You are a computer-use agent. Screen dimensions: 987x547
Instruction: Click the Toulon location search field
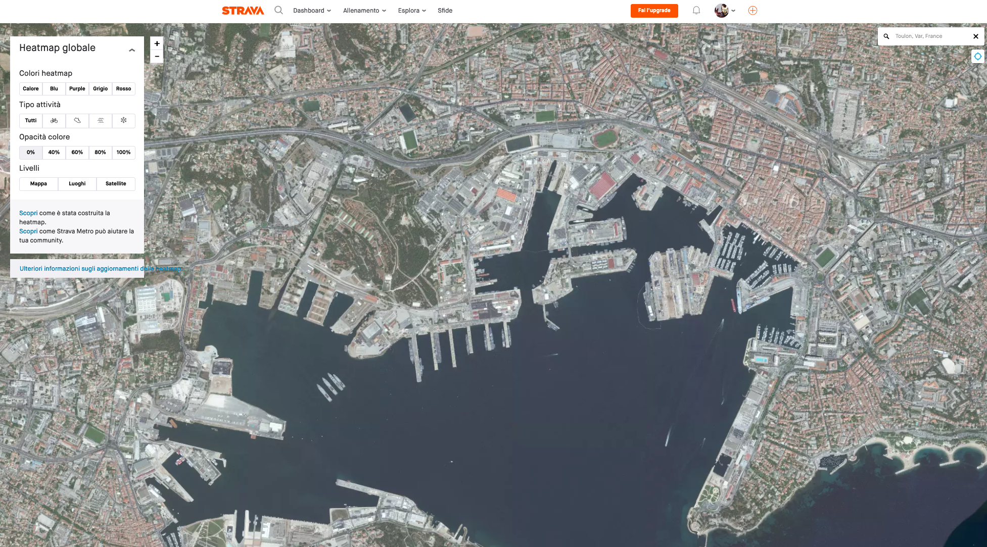tap(929, 36)
